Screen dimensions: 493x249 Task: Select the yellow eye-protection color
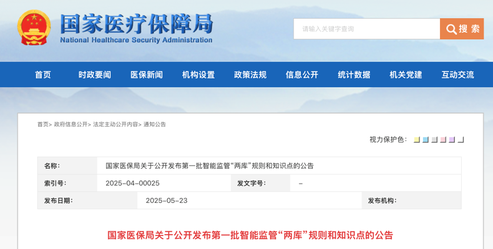click(x=417, y=140)
